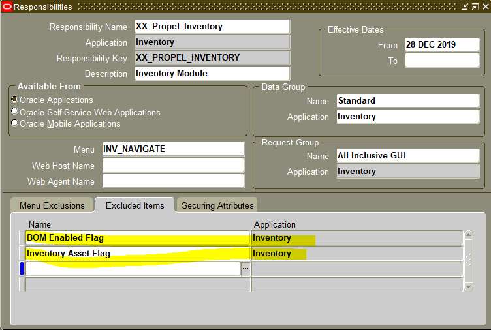Viewport: 491px width, 330px height.
Task: Minimize the Responsibilities window
Action: 465,7
